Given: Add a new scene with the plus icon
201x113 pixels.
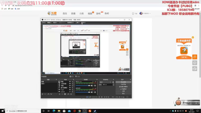Looking at the screenshot, I should coord(42,94).
